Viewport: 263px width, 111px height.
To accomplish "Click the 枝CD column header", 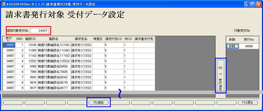I will click(128, 39).
